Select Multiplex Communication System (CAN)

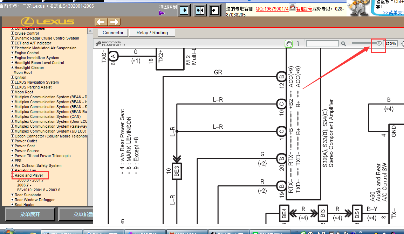pos(48,116)
